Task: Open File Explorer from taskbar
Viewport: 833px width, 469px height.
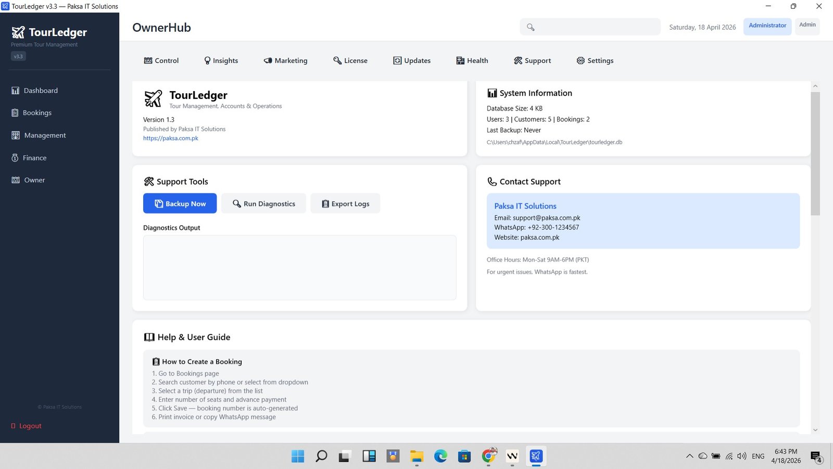Action: point(416,456)
